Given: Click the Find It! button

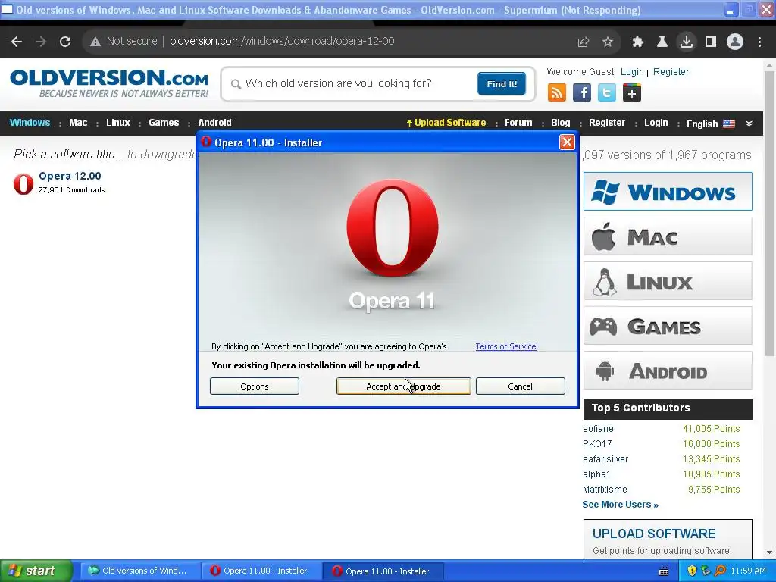Looking at the screenshot, I should click(502, 83).
